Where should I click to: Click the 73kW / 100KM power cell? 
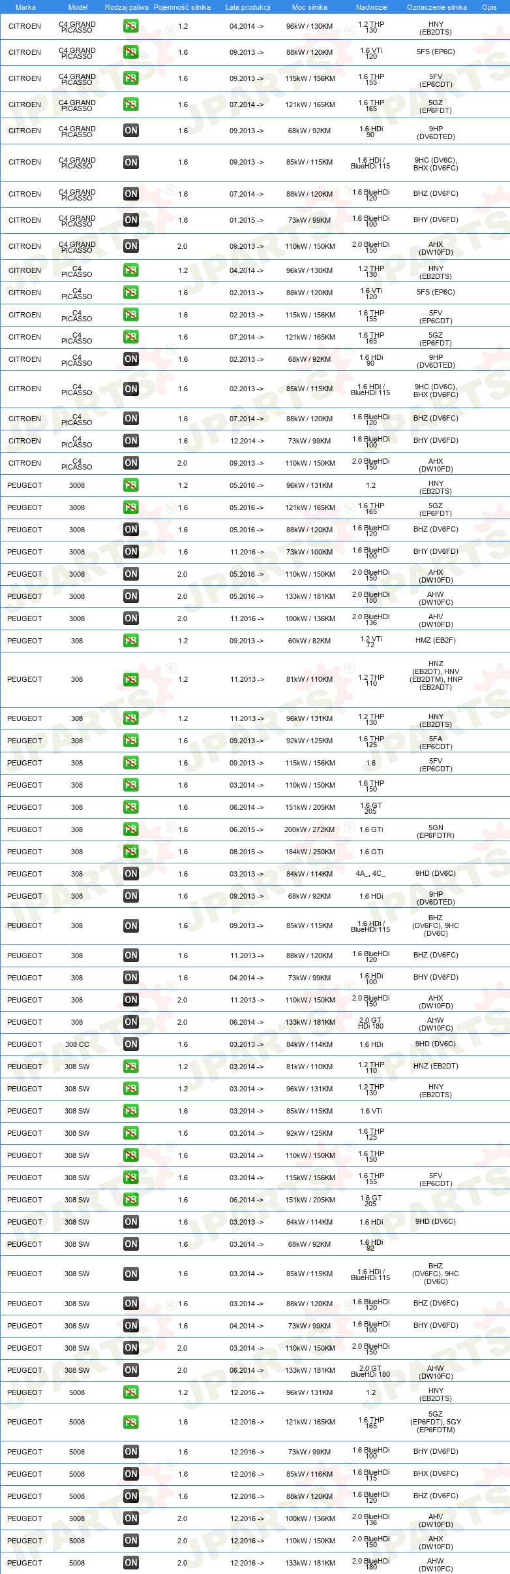310,552
